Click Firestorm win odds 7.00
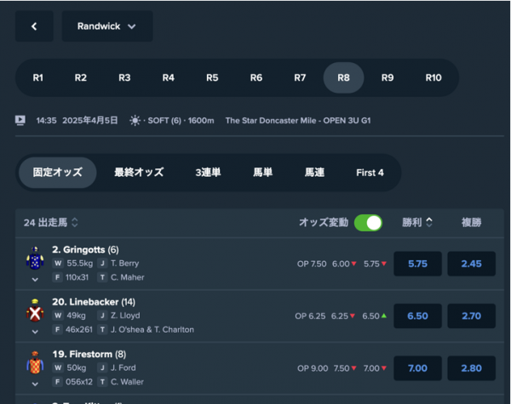The image size is (511, 404). click(x=417, y=369)
